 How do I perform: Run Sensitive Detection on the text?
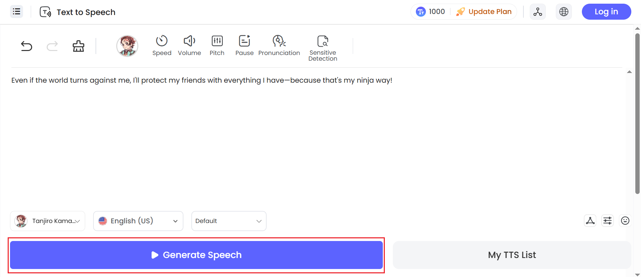tap(323, 48)
